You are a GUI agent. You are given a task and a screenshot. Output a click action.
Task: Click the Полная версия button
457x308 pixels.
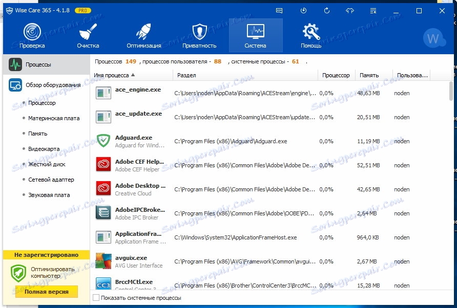point(47,292)
